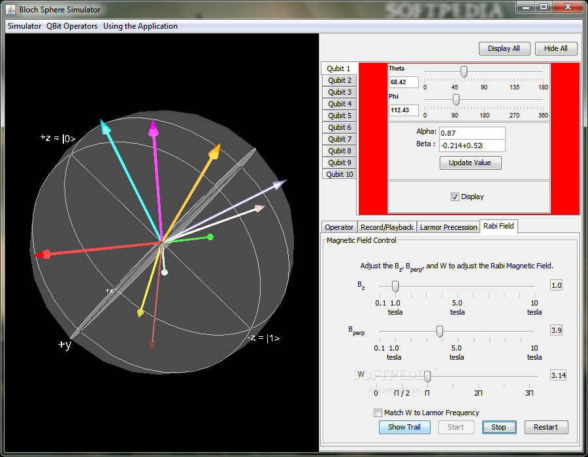This screenshot has height=457, width=588.
Task: Minimize the Bloch Sphere Simulator window
Action: (x=526, y=7)
